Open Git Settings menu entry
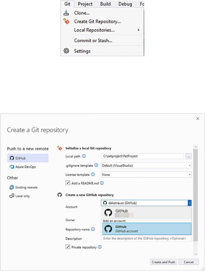 [102, 51]
